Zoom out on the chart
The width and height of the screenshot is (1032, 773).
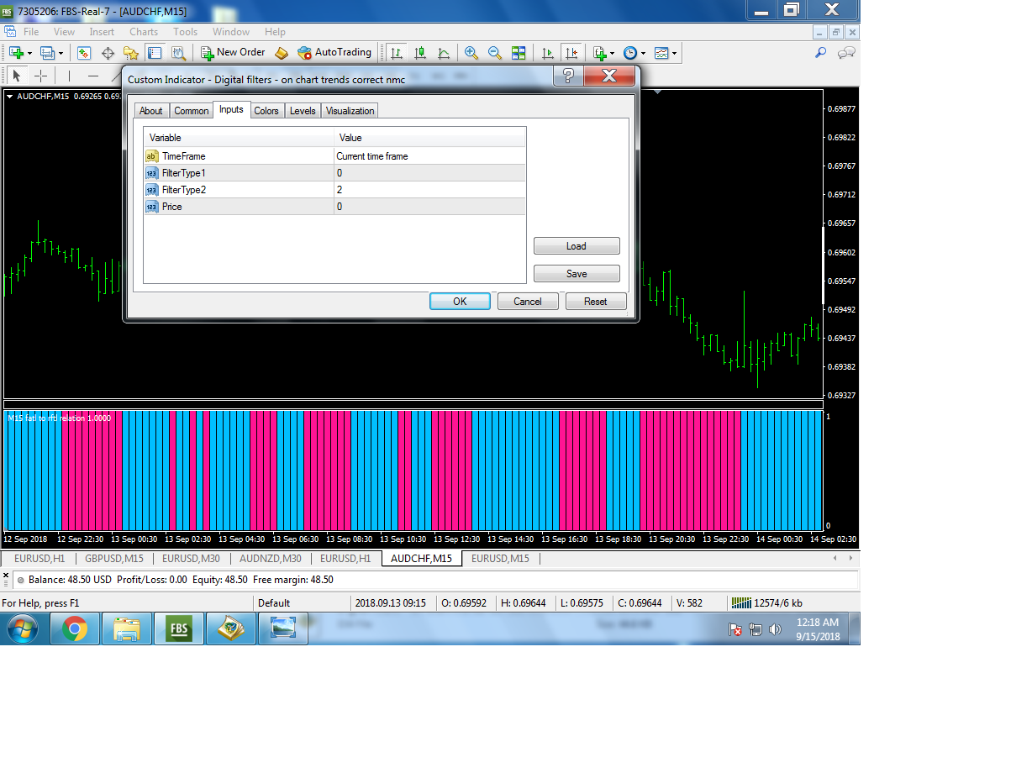click(495, 53)
